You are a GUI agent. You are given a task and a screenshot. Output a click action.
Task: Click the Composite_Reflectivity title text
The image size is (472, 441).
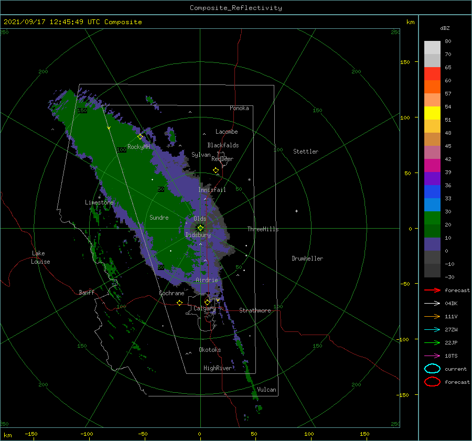pyautogui.click(x=235, y=8)
